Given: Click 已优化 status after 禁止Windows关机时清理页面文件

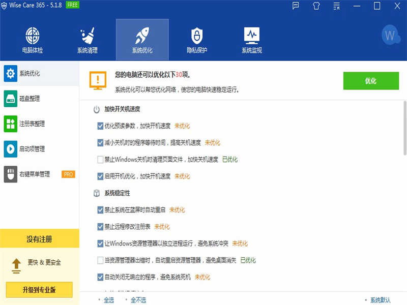Looking at the screenshot, I should point(230,160).
